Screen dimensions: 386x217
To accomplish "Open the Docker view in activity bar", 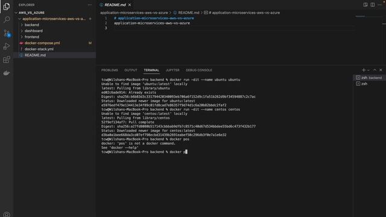I will [x=7, y=73].
